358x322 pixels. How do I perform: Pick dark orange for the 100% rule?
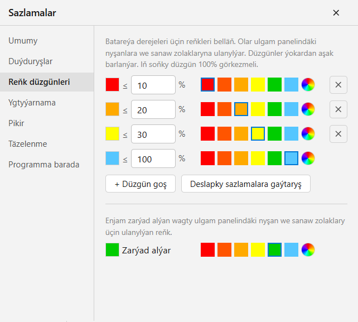click(x=224, y=158)
